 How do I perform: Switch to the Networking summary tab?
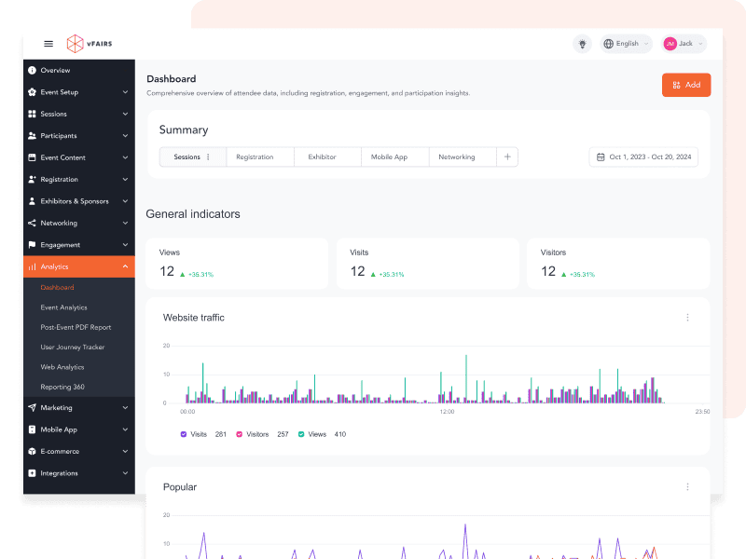pyautogui.click(x=463, y=157)
